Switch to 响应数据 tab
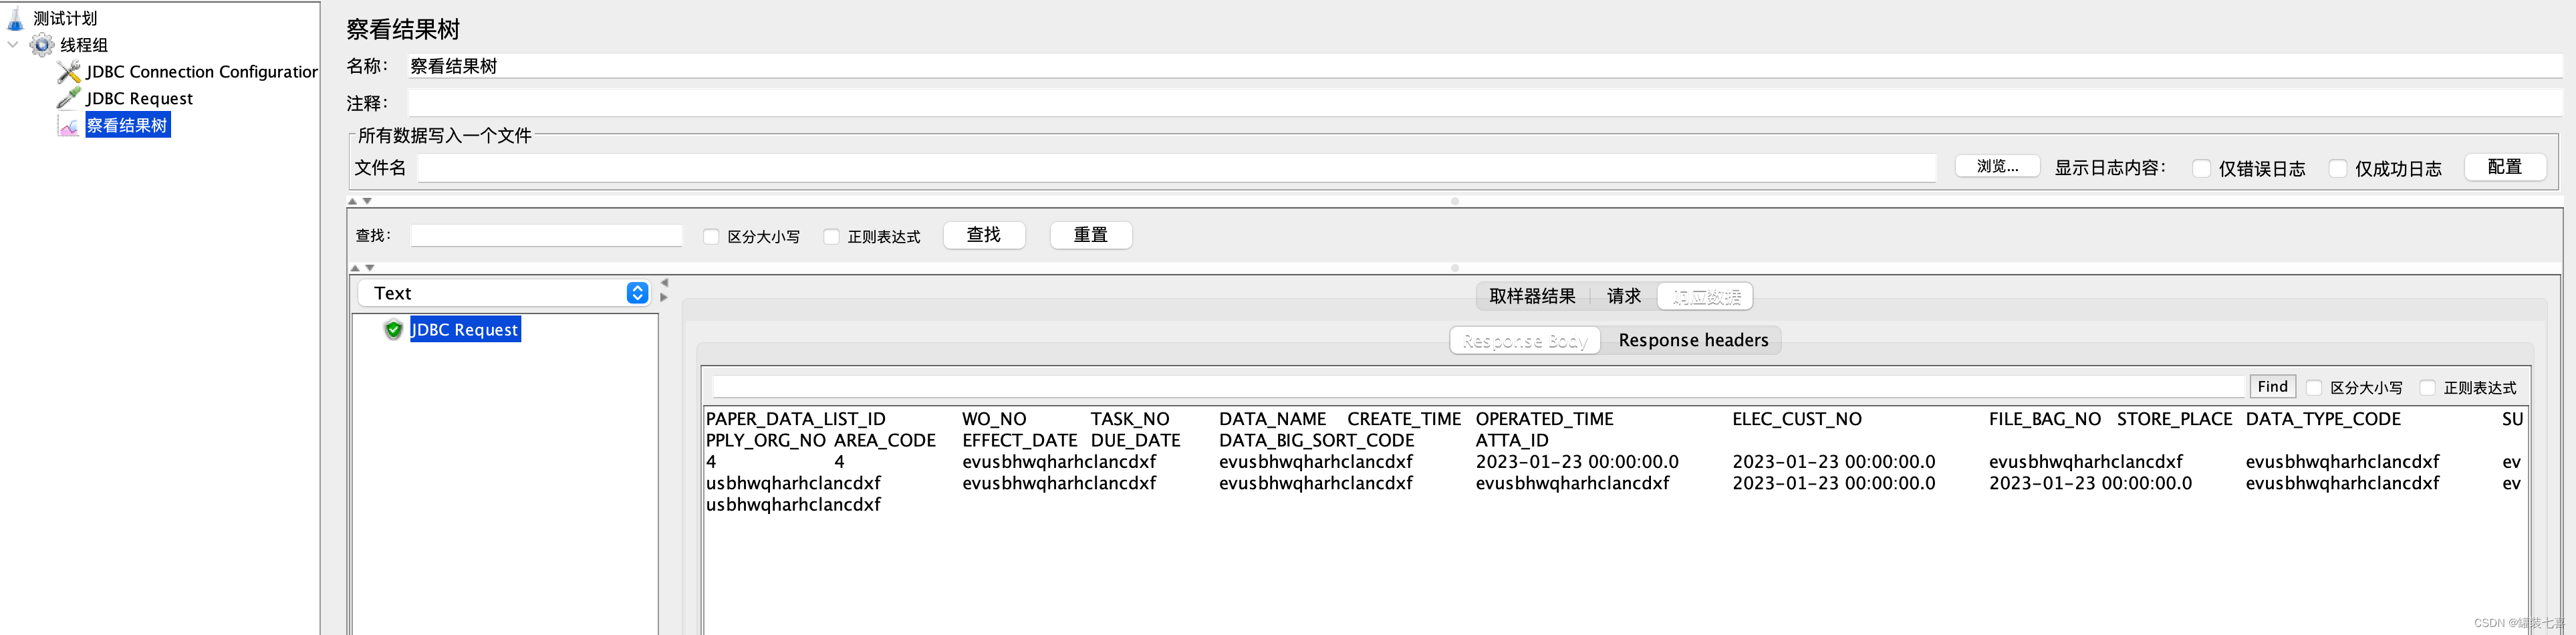The image size is (2576, 635). [1706, 297]
